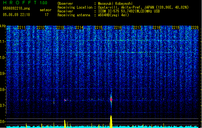This screenshot has width=202, height=128.
Task: Click the 2220 time marker
Action: pos(195,28)
